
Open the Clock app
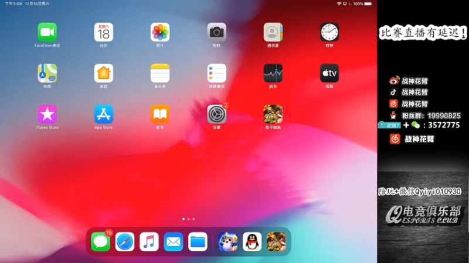[x=329, y=32]
